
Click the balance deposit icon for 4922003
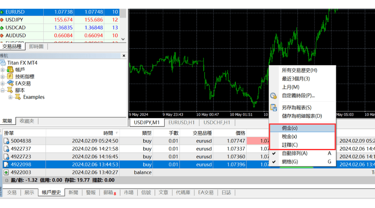(6, 172)
